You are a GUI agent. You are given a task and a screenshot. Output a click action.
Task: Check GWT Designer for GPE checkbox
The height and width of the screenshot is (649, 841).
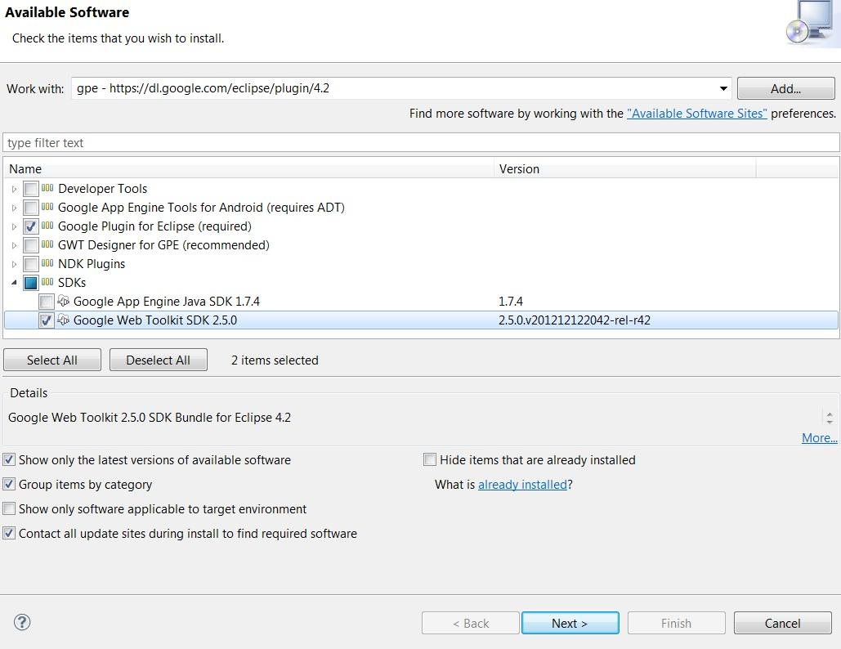31,245
